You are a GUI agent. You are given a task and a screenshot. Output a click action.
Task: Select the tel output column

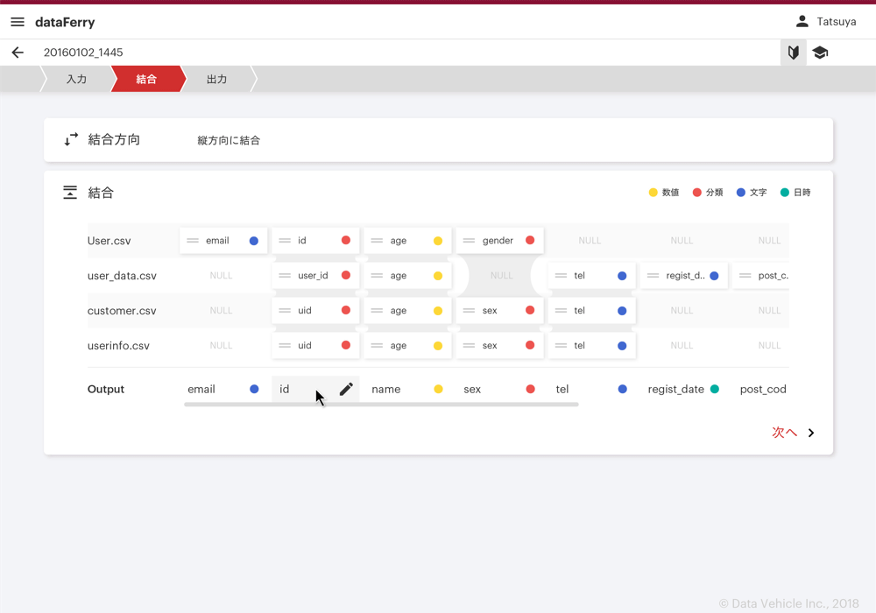point(591,389)
